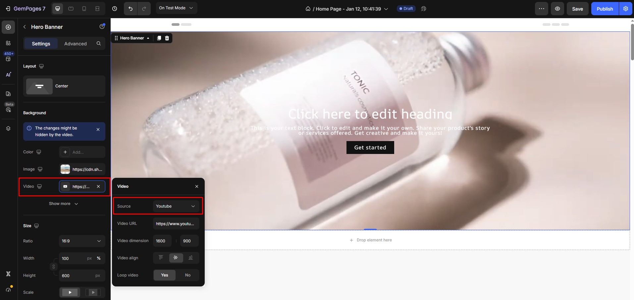This screenshot has height=300, width=634.
Task: Dismiss the video hidden changes notice
Action: [x=98, y=129]
